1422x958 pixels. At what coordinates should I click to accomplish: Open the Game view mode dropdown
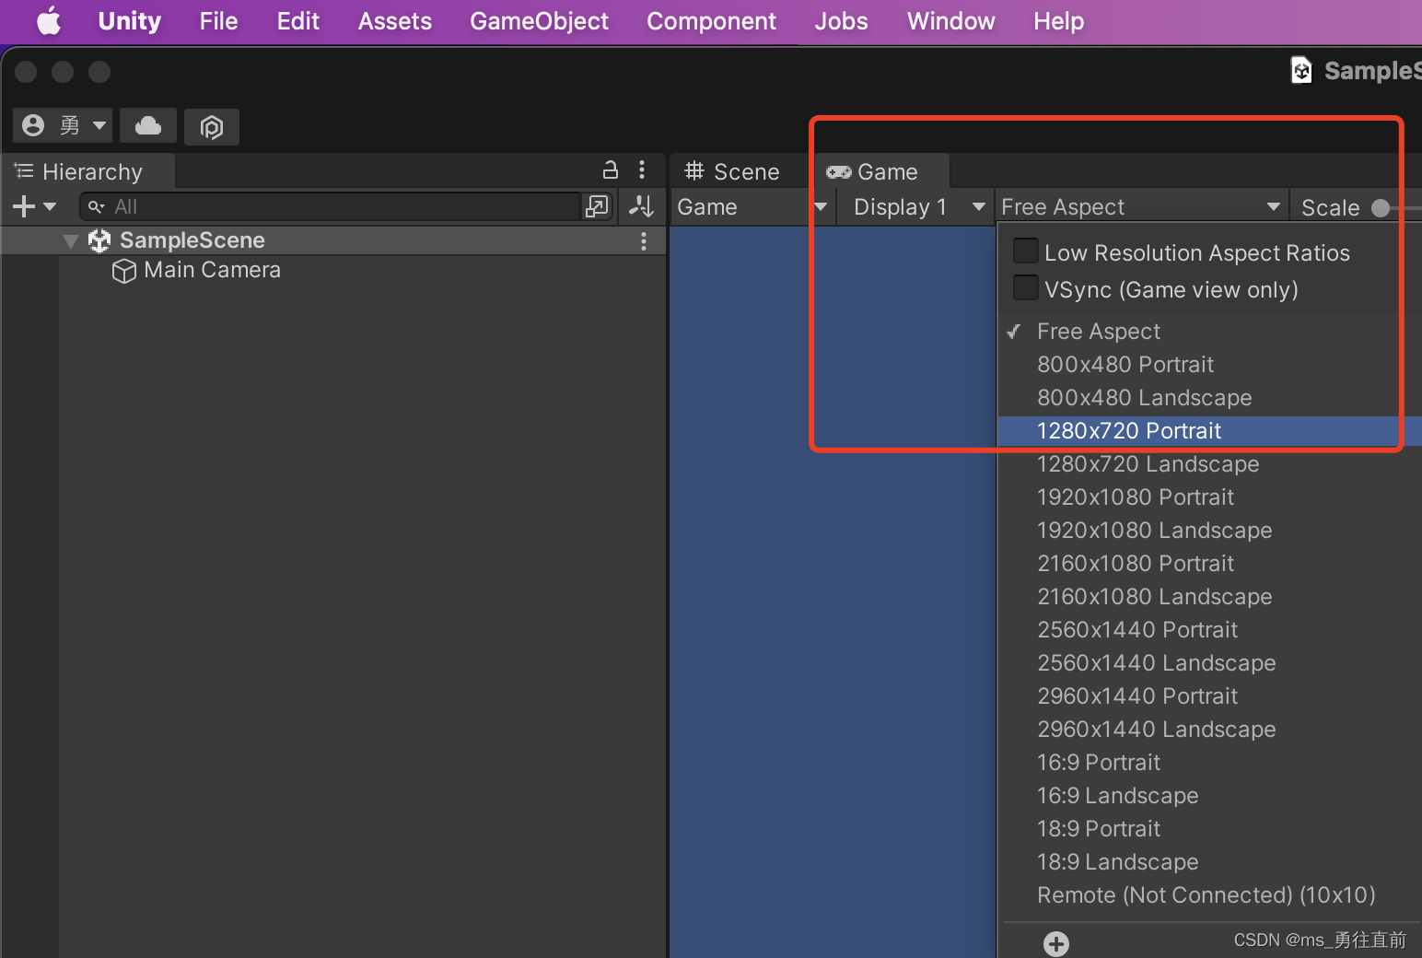tap(752, 206)
